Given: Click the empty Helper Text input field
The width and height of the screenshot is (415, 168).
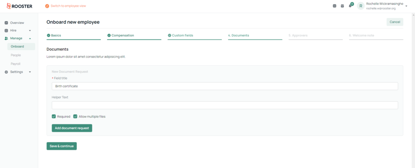Looking at the screenshot, I should [225, 105].
